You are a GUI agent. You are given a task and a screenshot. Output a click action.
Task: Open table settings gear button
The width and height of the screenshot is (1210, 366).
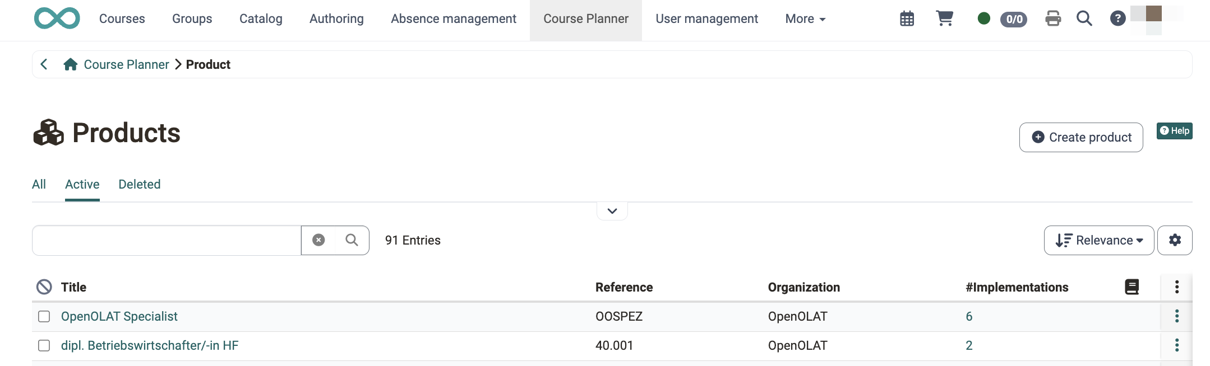pyautogui.click(x=1175, y=240)
